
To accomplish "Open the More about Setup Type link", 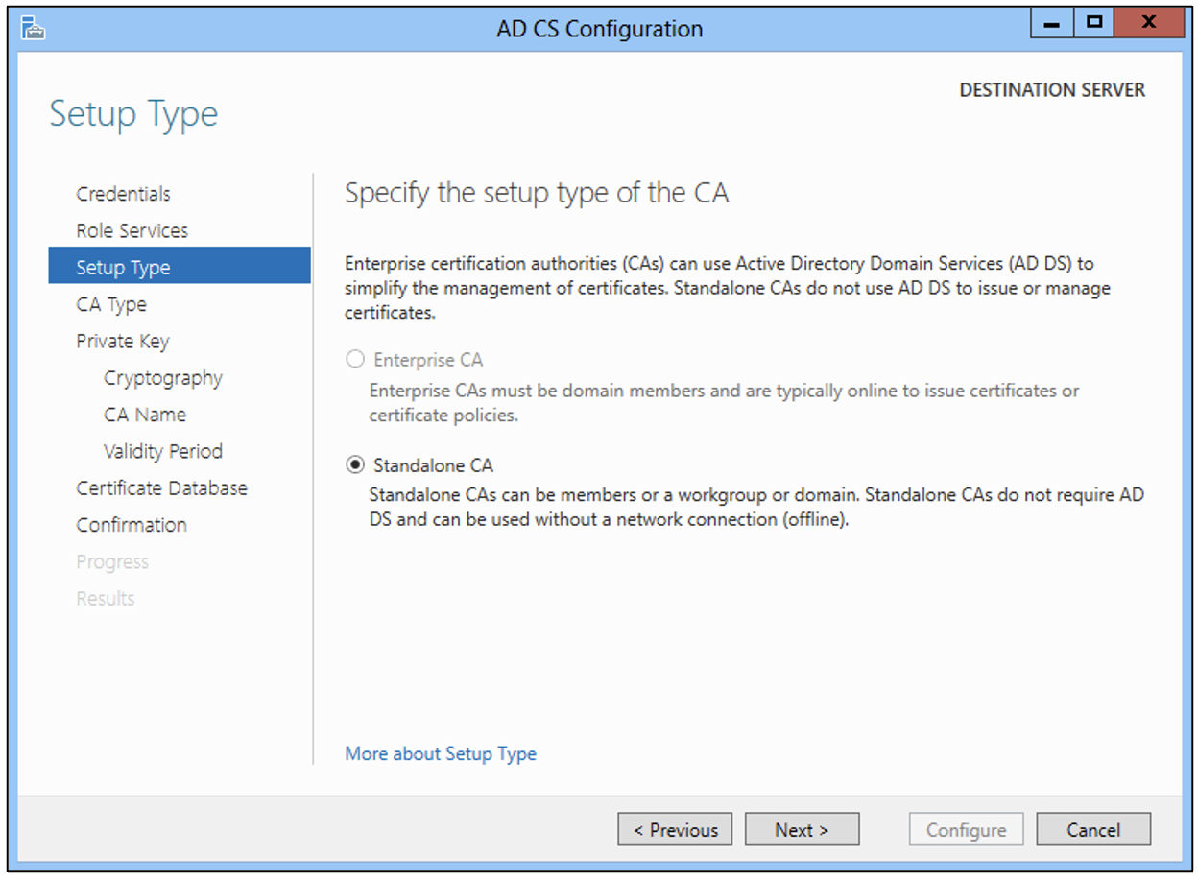I will 441,753.
